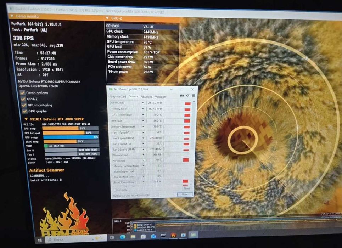Click the FurMark flame logo
This screenshot has width=342, height=248.
pyautogui.click(x=65, y=215)
